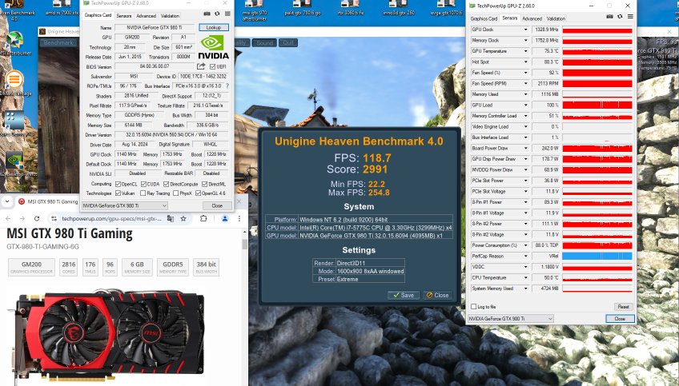This screenshot has height=386, width=679.
Task: Click the BIOS export share icon
Action: 201,66
